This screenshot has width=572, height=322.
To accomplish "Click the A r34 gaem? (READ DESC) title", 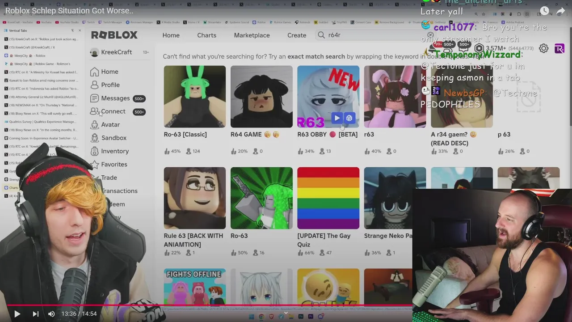I will pos(453,139).
